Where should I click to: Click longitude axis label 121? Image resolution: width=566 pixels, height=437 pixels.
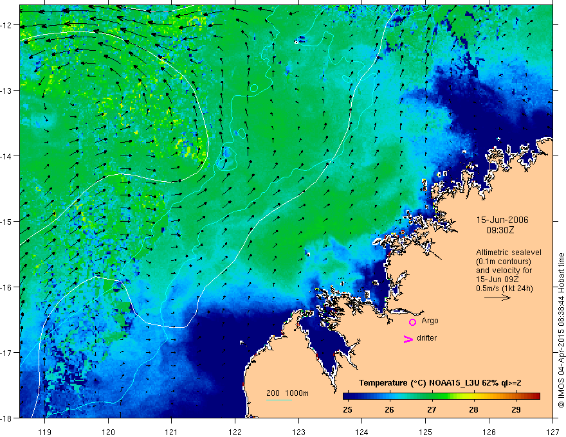point(172,432)
